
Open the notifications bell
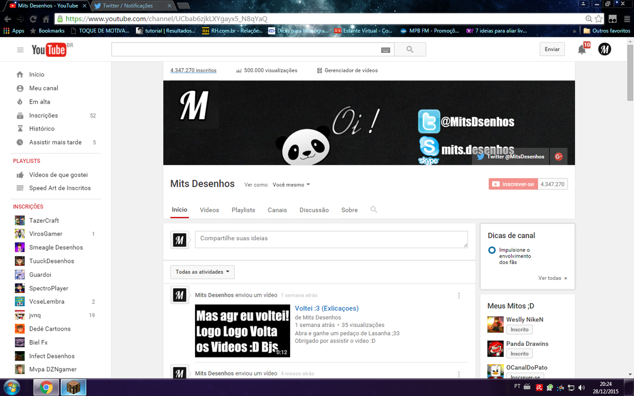582,50
